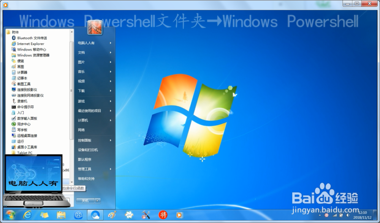The width and height of the screenshot is (380, 223).
Task: Launch 计算器 calculator
Action: [19, 72]
